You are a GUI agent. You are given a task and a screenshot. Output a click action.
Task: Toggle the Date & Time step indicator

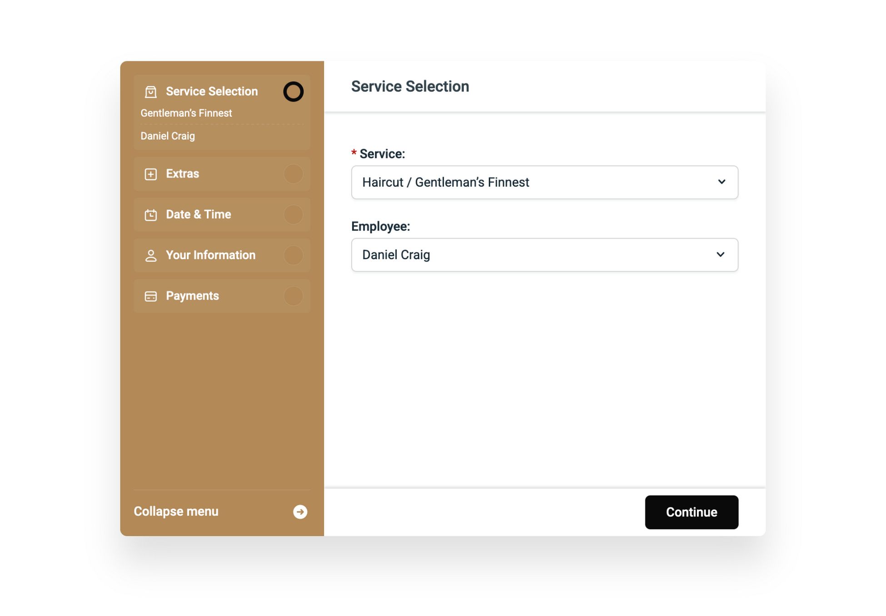[x=294, y=214]
